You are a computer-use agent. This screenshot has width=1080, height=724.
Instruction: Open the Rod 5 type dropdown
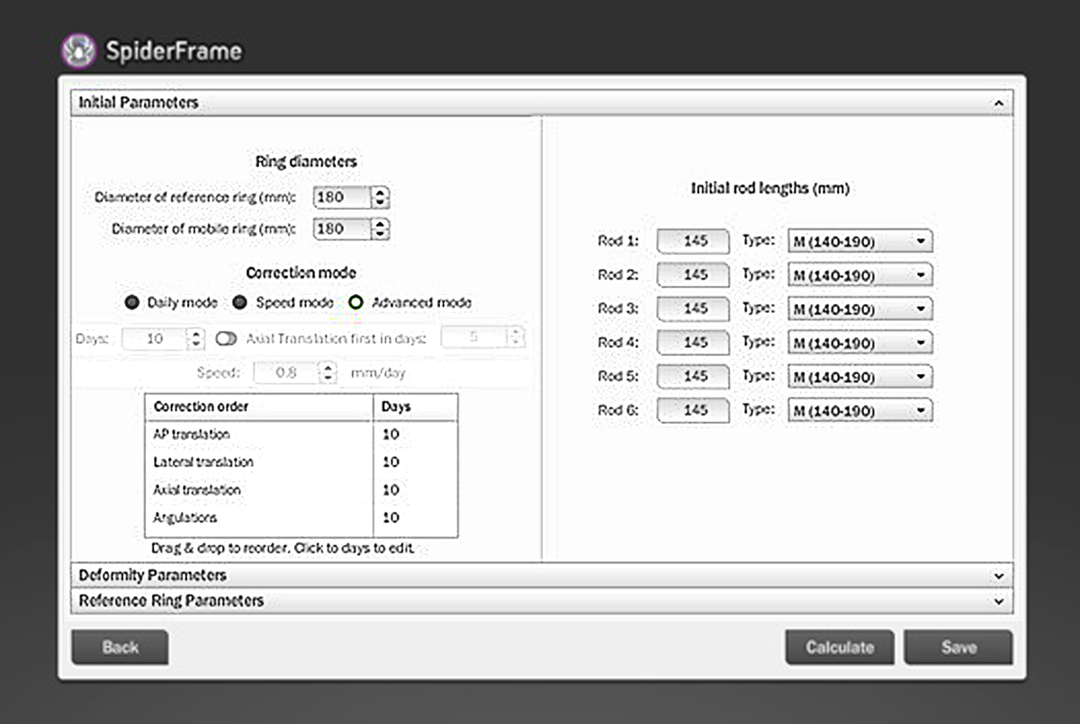pyautogui.click(x=860, y=377)
